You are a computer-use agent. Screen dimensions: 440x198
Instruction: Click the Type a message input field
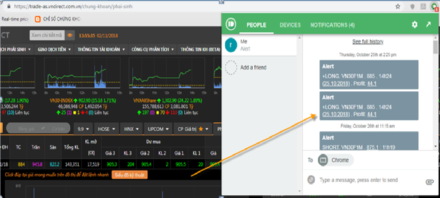[x=366, y=180]
